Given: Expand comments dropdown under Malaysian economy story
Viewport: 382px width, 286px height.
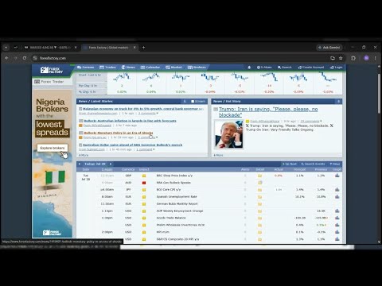Looking at the screenshot, I should click(148, 114).
